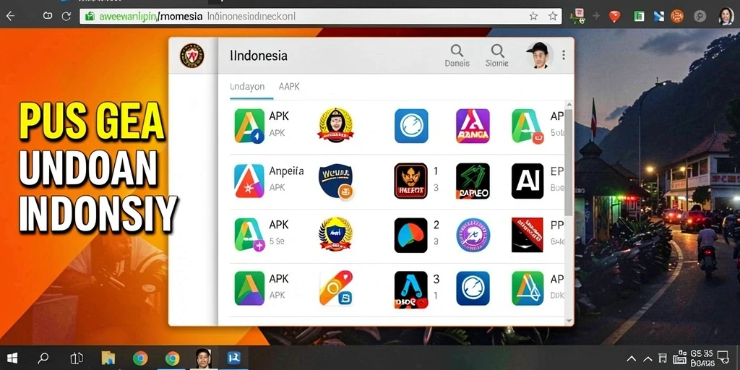Open the Windows Start menu
Screen dimensions: 740x370
12,358
